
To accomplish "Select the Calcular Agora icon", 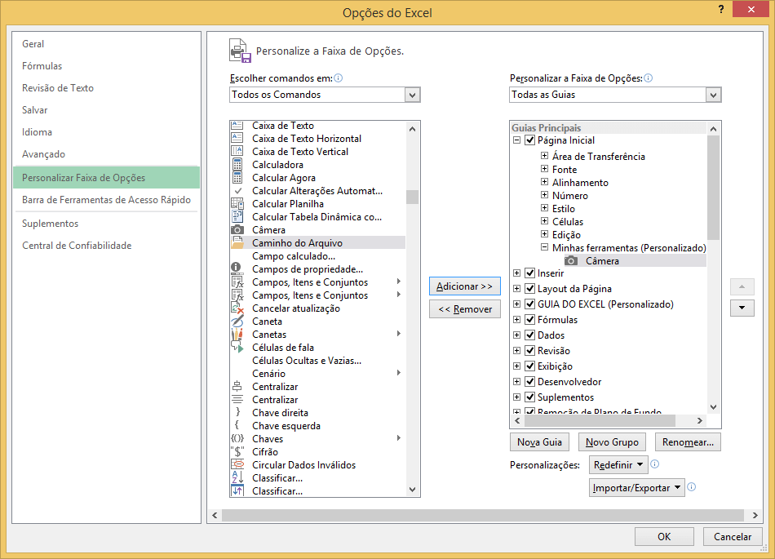I will 237,178.
